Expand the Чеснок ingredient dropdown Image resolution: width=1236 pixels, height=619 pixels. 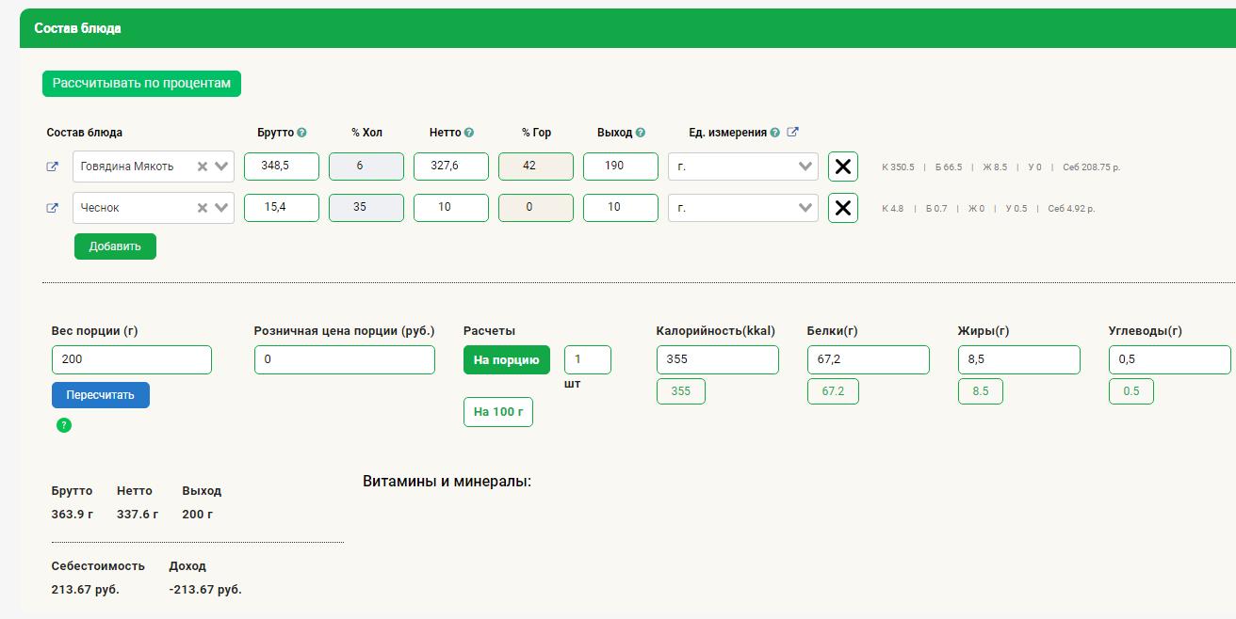(x=222, y=209)
